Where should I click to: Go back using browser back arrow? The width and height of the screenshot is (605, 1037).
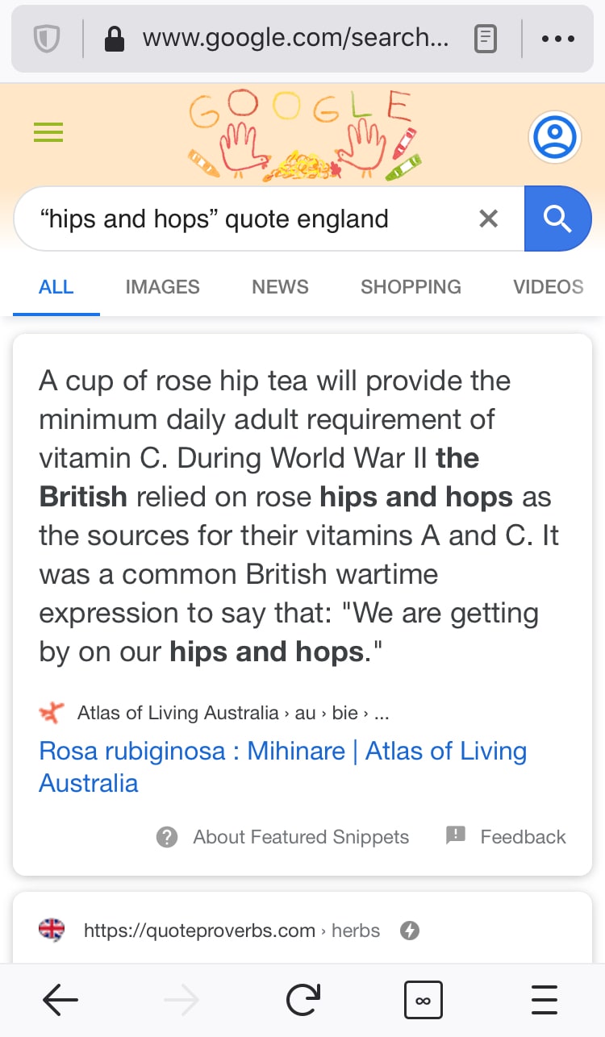[x=60, y=1001]
